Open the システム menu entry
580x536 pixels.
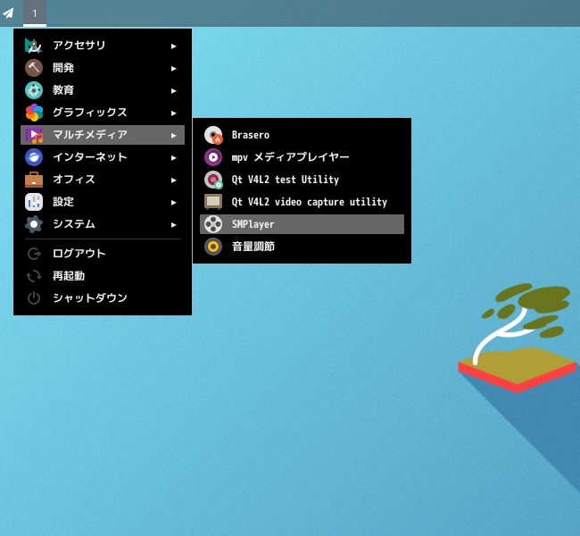pos(103,224)
